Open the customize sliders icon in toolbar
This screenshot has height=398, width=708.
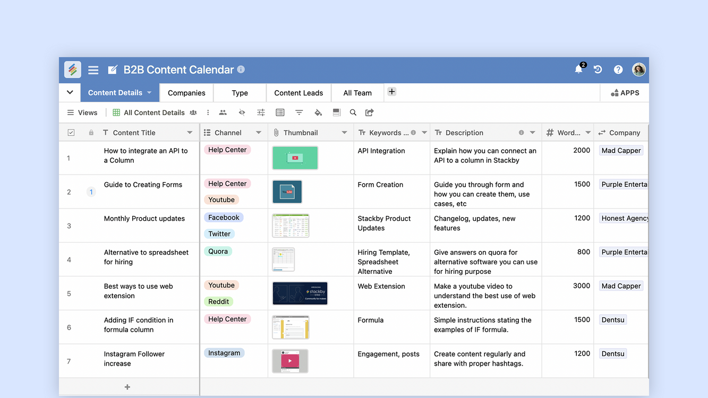[x=261, y=113]
